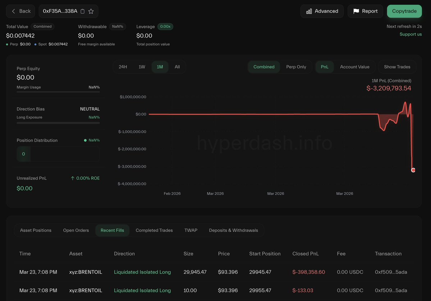The width and height of the screenshot is (431, 301).
Task: Click Liquidated Isolated Long in the 29,945.47 row
Action: pyautogui.click(x=142, y=272)
